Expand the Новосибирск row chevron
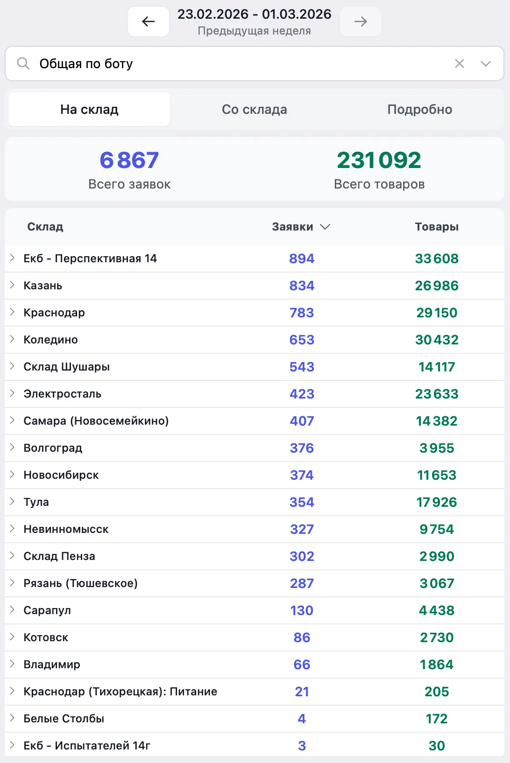510x763 pixels. 13,475
